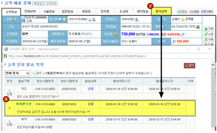Click the male gender icon by customer name
The height and width of the screenshot is (133, 217).
pyautogui.click(x=24, y=18)
